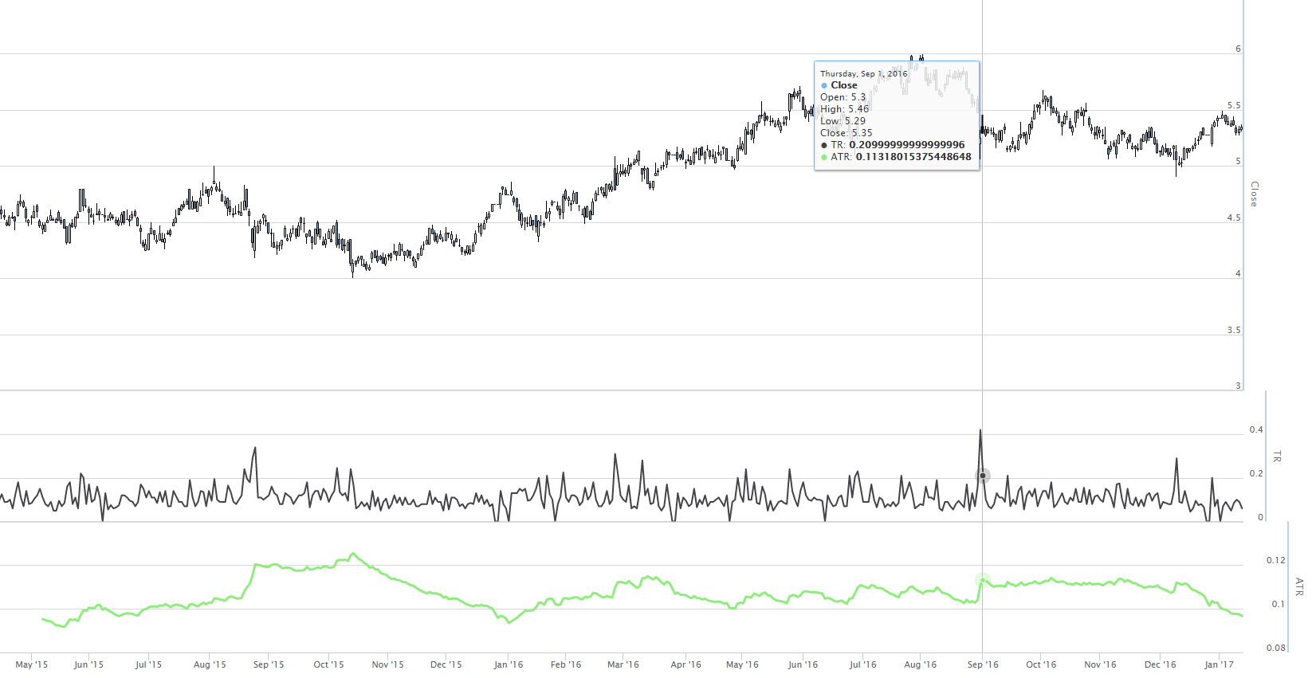1312x678 pixels.
Task: Click the TR series marker dot on Sep 1
Action: click(983, 476)
